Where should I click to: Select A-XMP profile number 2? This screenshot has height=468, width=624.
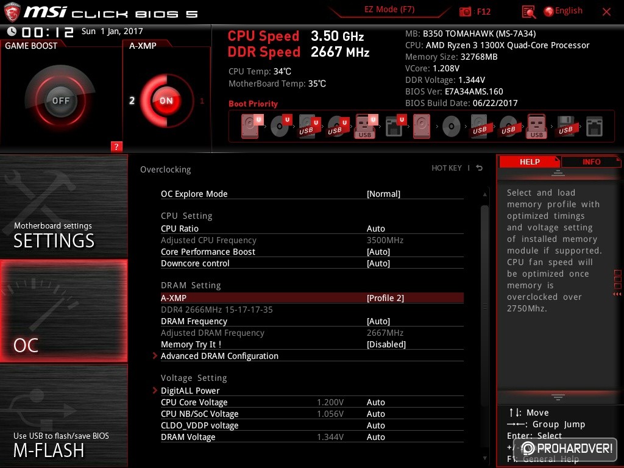132,101
